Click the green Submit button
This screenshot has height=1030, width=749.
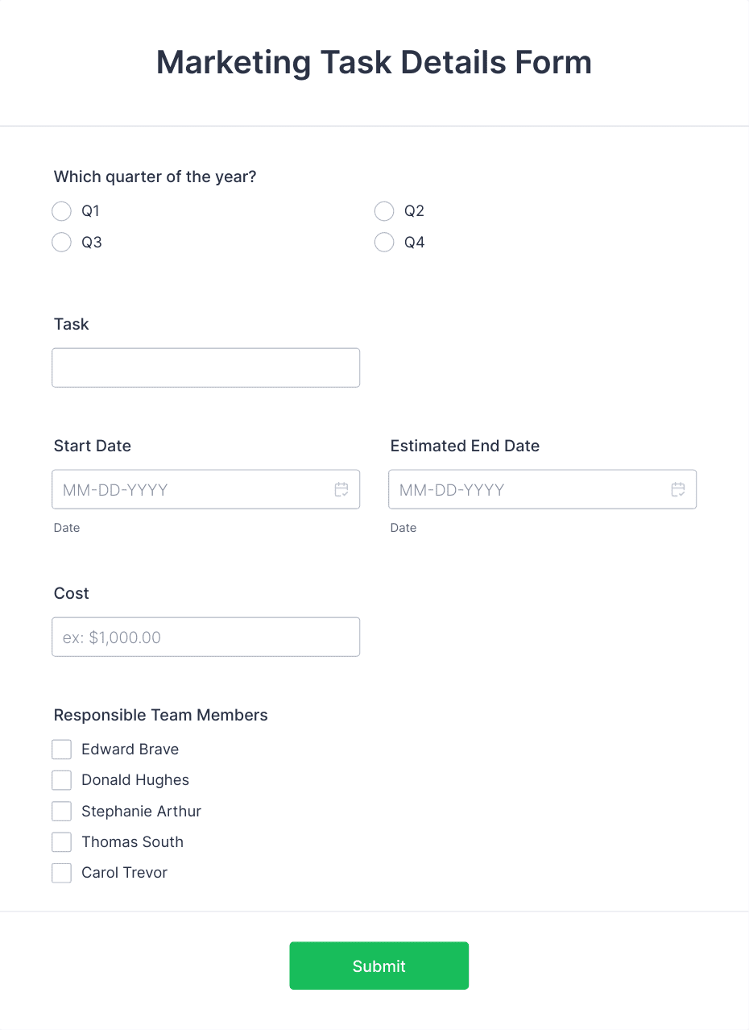click(x=379, y=966)
